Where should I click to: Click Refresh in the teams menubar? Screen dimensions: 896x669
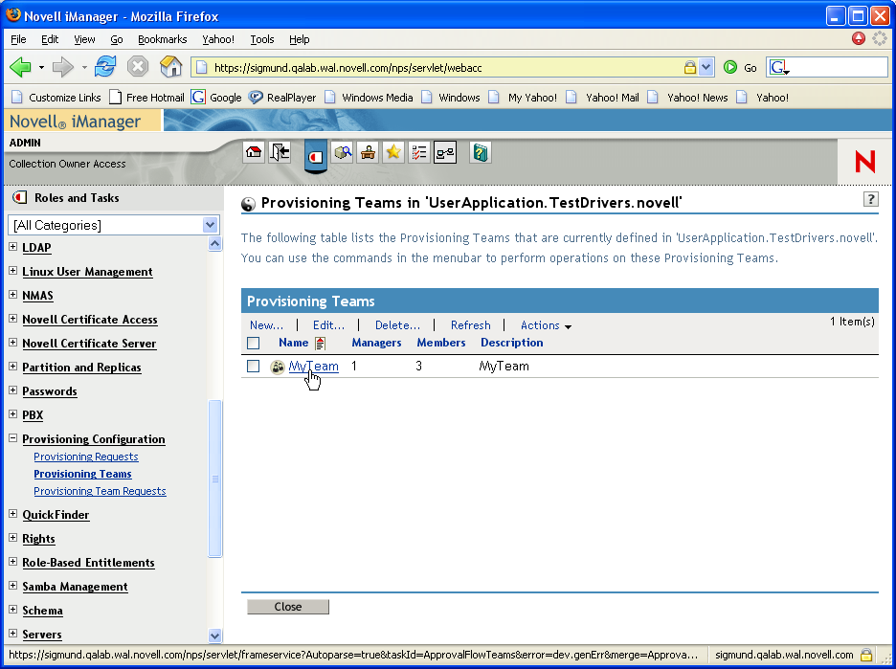point(470,325)
